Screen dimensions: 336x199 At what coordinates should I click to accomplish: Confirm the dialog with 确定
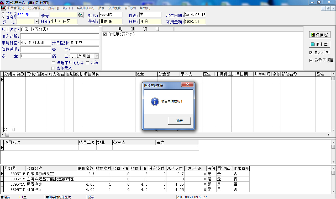coord(180,121)
